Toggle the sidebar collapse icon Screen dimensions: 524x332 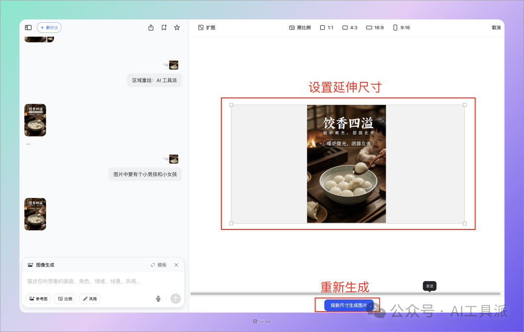pos(28,28)
